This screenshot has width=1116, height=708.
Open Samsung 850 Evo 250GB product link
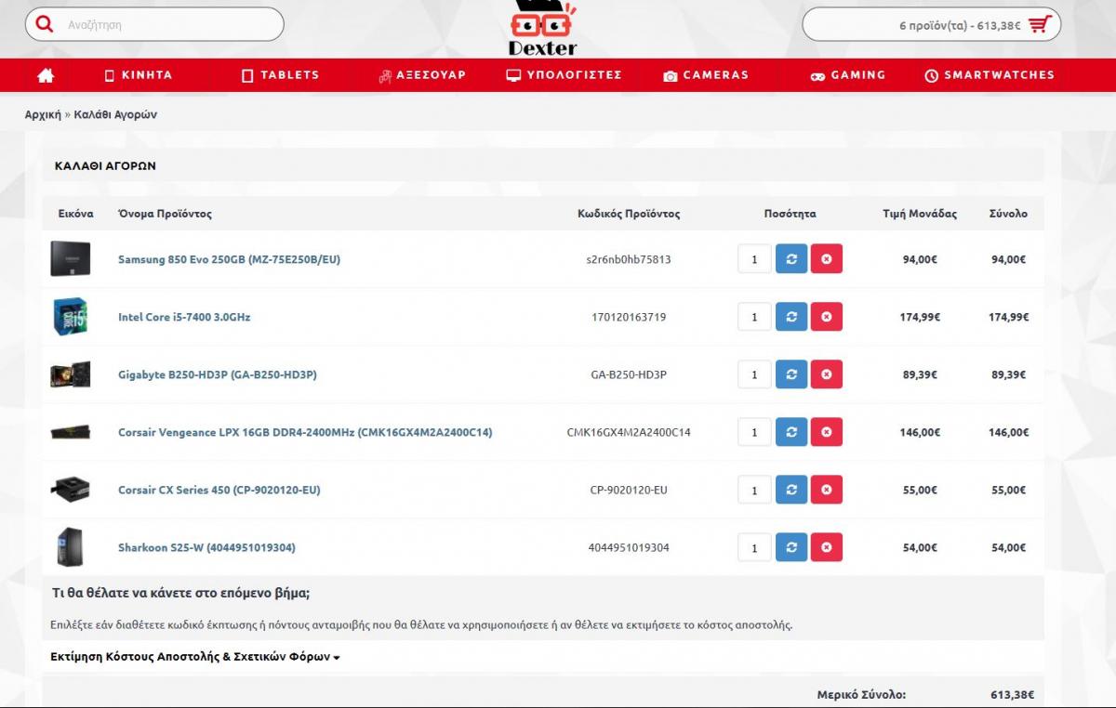pos(229,259)
